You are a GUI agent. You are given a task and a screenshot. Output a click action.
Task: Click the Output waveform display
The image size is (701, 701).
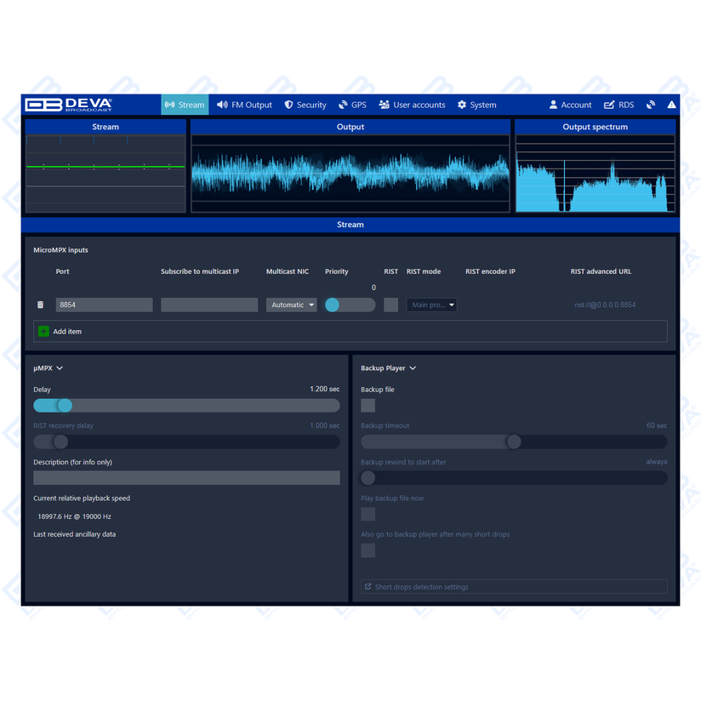click(x=350, y=174)
